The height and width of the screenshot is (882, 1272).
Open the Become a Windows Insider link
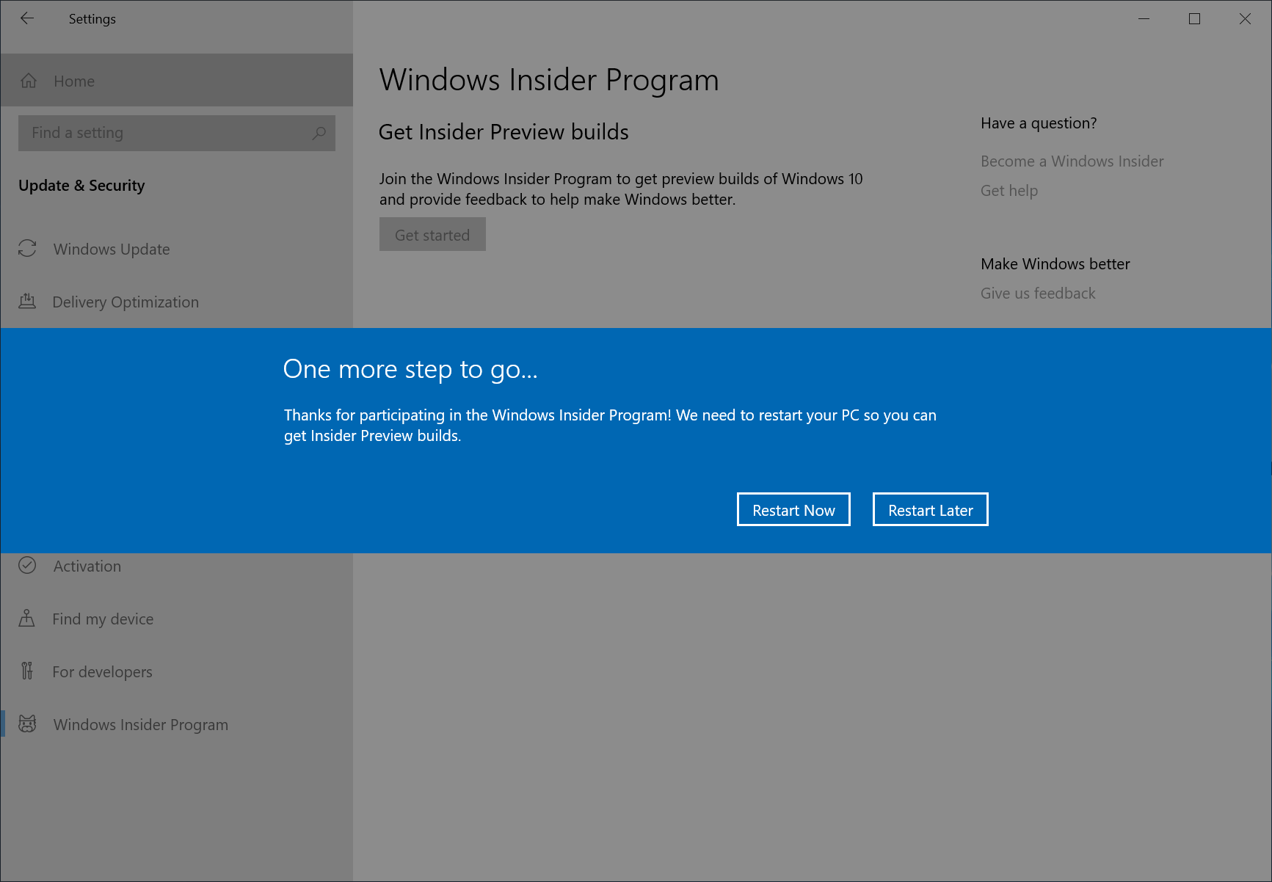click(x=1072, y=161)
